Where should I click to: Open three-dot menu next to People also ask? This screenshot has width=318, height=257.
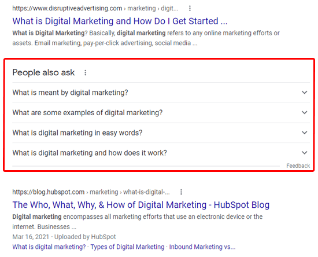tap(86, 73)
